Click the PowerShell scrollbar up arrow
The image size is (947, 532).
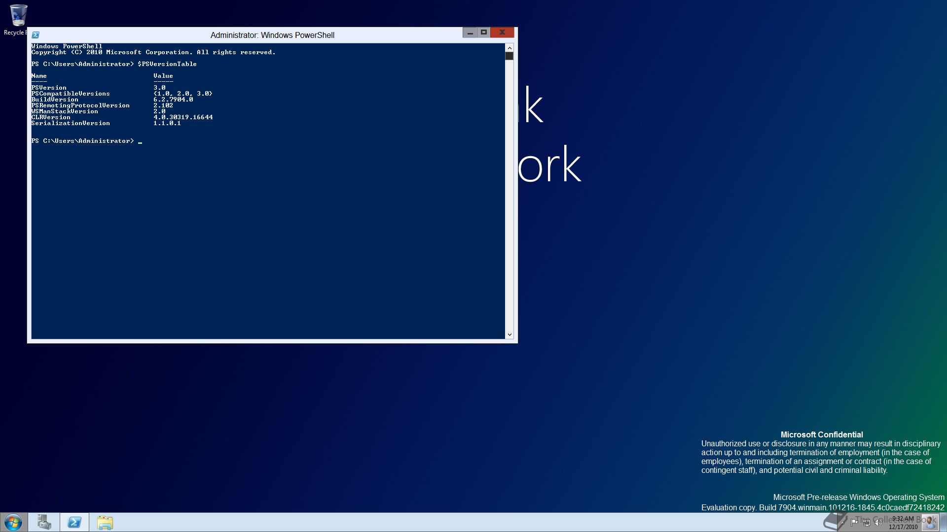[x=510, y=48]
